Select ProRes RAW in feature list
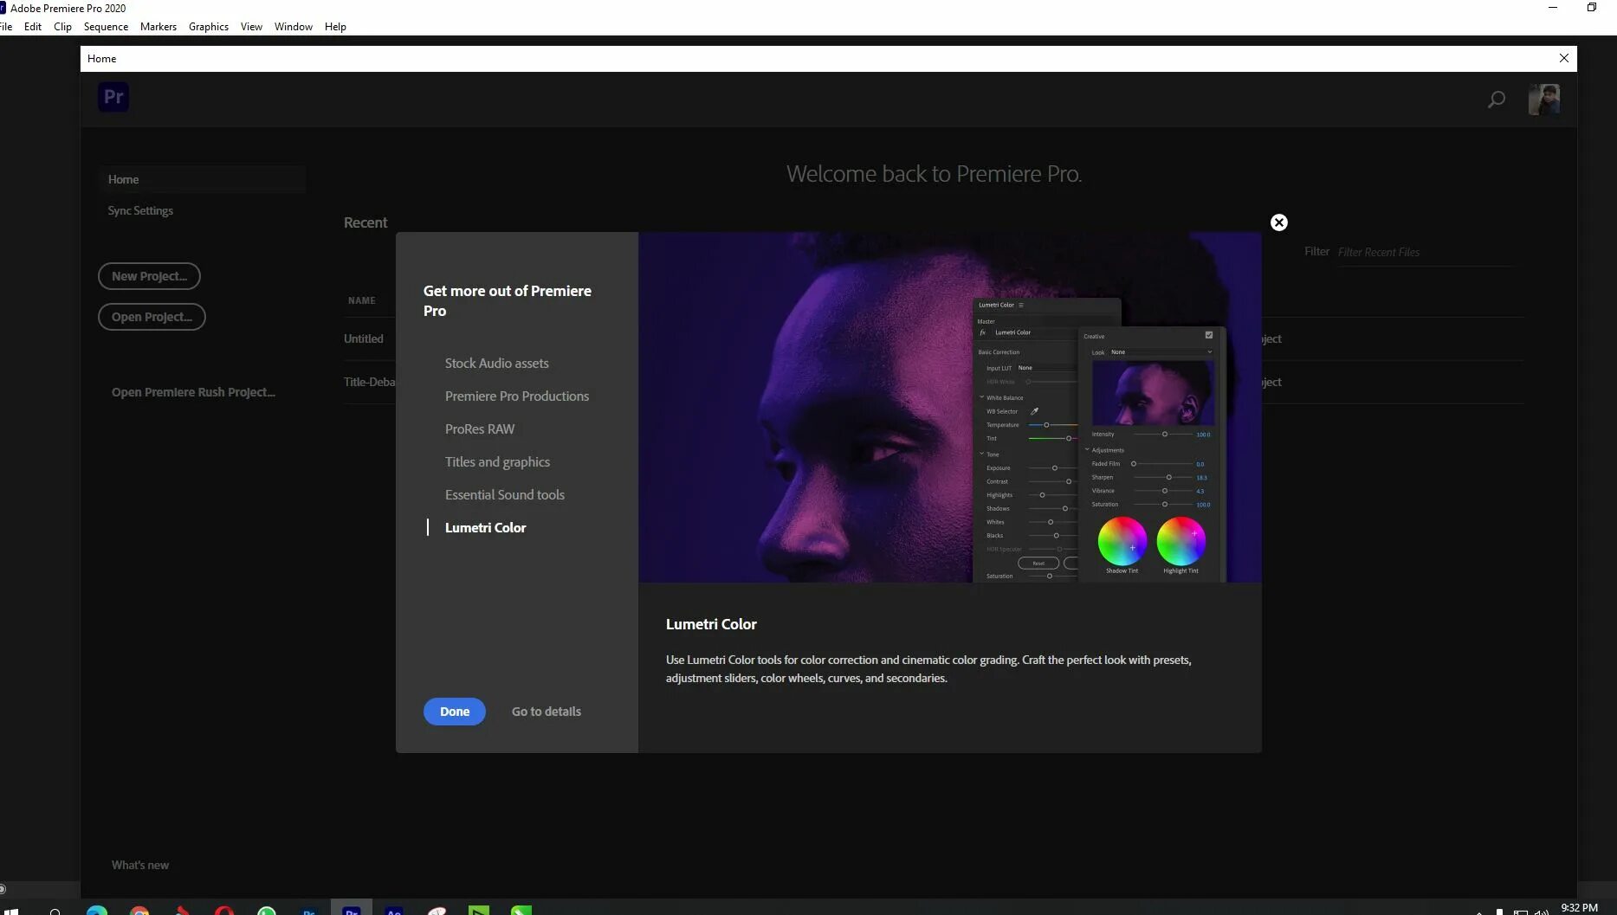The height and width of the screenshot is (915, 1617). (480, 429)
